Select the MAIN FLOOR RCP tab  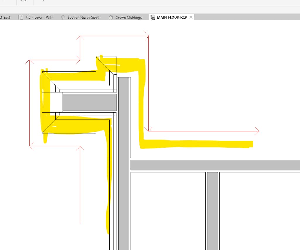pyautogui.click(x=172, y=18)
